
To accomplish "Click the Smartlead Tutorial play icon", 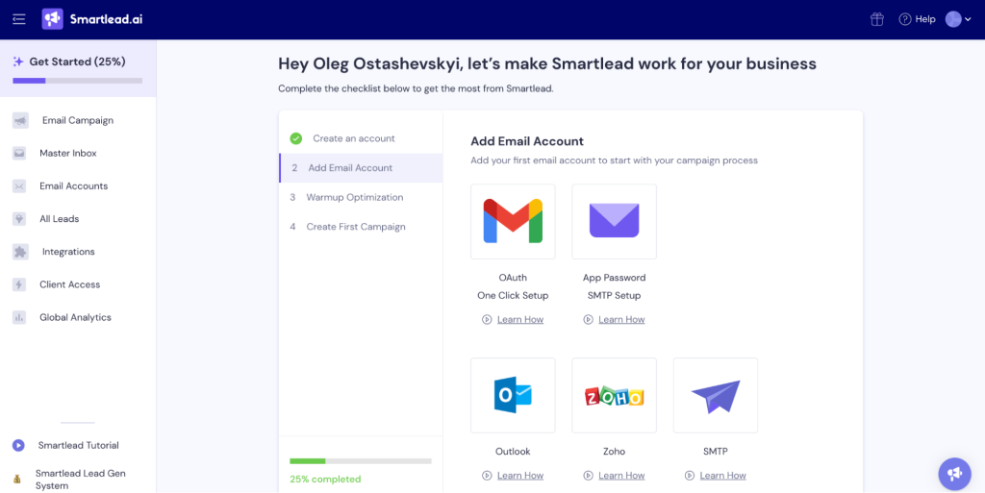I will pyautogui.click(x=18, y=445).
